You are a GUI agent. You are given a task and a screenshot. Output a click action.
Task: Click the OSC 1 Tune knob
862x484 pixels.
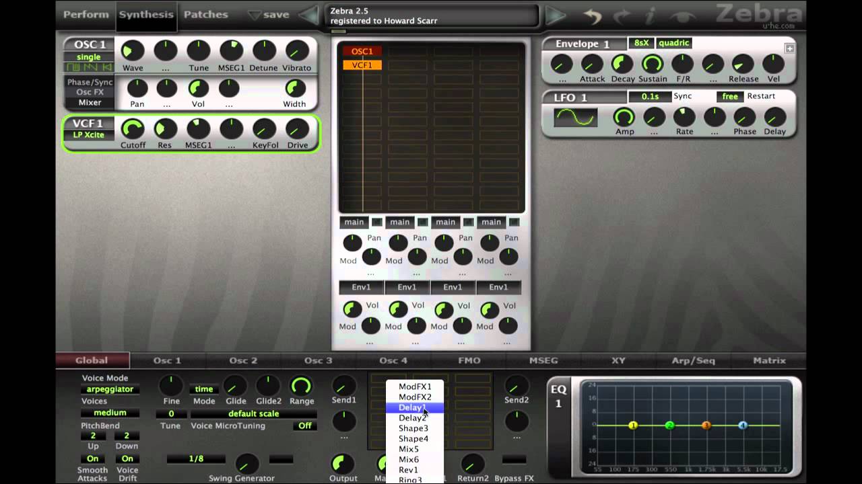click(x=199, y=51)
